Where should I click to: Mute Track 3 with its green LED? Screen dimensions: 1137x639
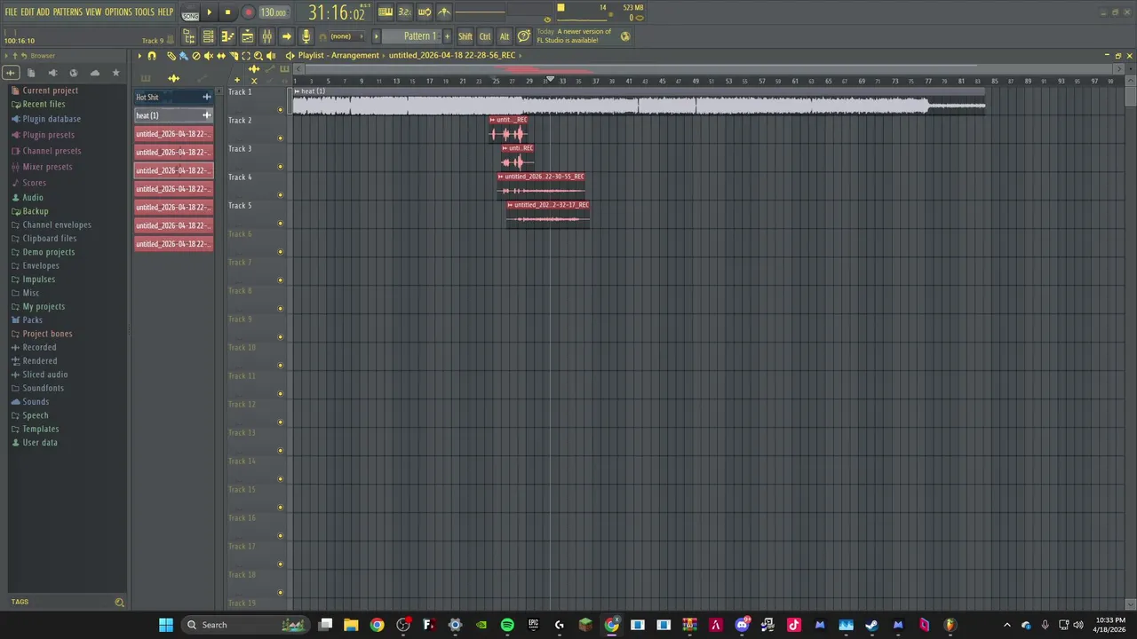pos(281,167)
